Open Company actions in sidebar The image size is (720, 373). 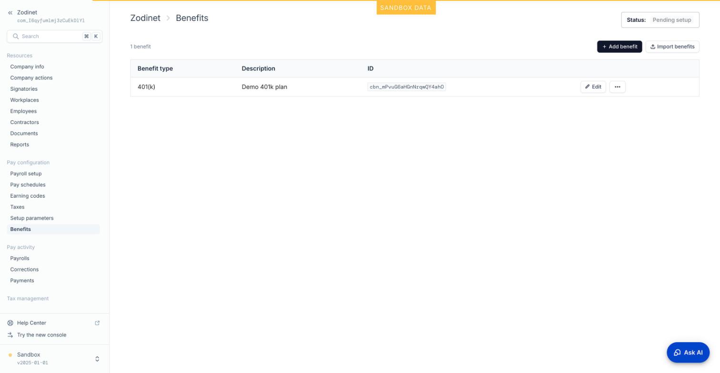click(x=31, y=78)
